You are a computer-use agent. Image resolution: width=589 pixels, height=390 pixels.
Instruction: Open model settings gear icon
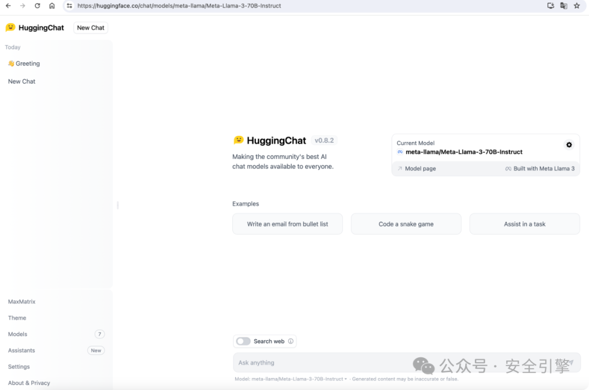[569, 145]
